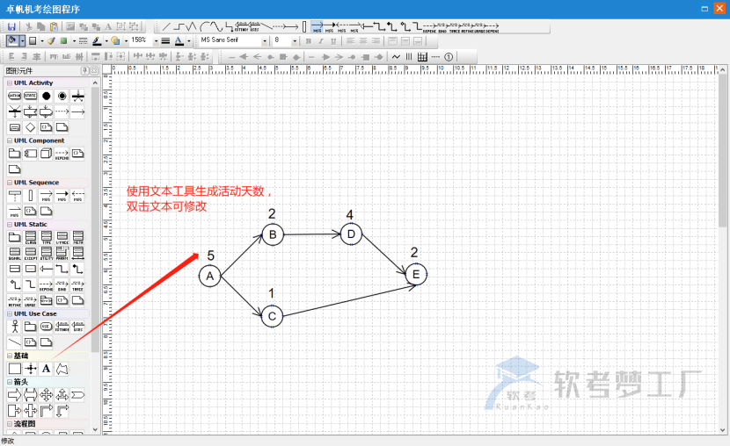Select the straight line drawing tool in toolbar
The width and height of the screenshot is (730, 446).
point(166,27)
